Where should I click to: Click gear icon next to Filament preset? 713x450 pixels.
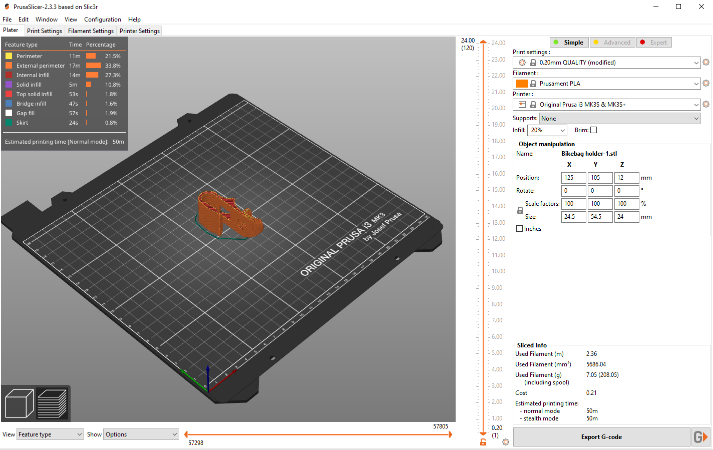[706, 83]
